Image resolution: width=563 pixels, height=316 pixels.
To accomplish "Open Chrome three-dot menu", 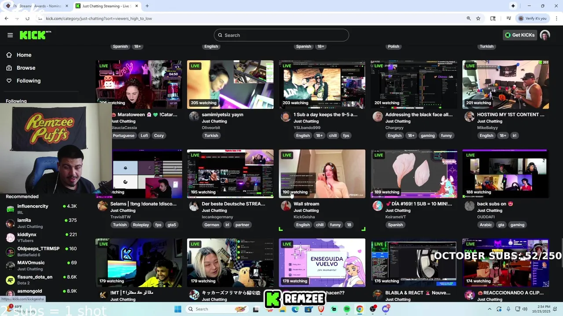I will point(556,18).
